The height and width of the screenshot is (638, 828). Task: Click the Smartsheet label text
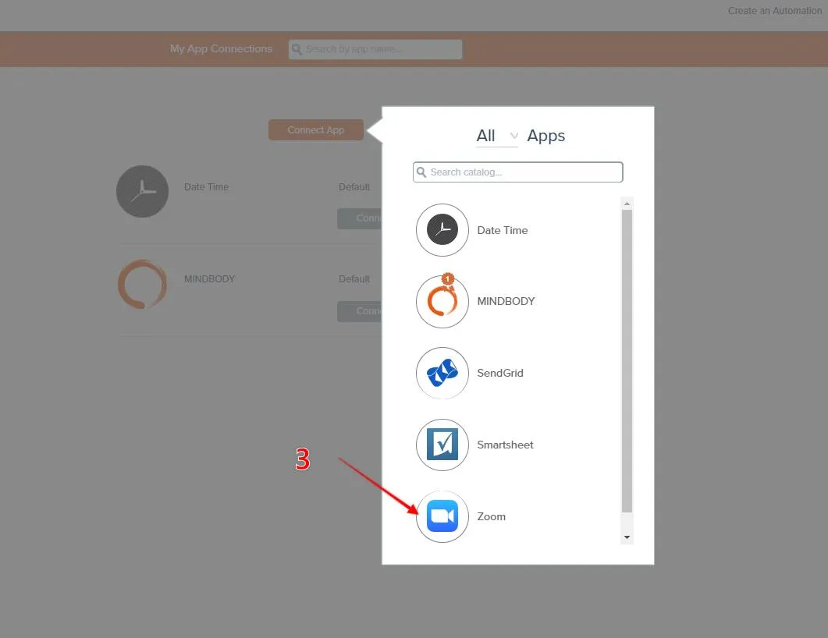tap(505, 445)
